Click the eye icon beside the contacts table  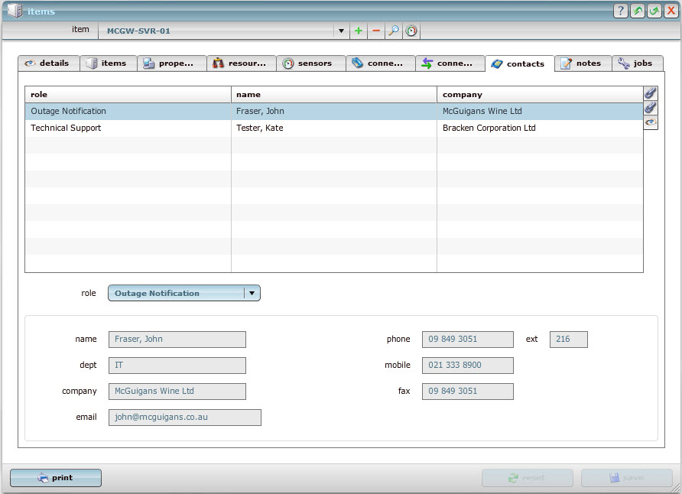click(x=650, y=122)
